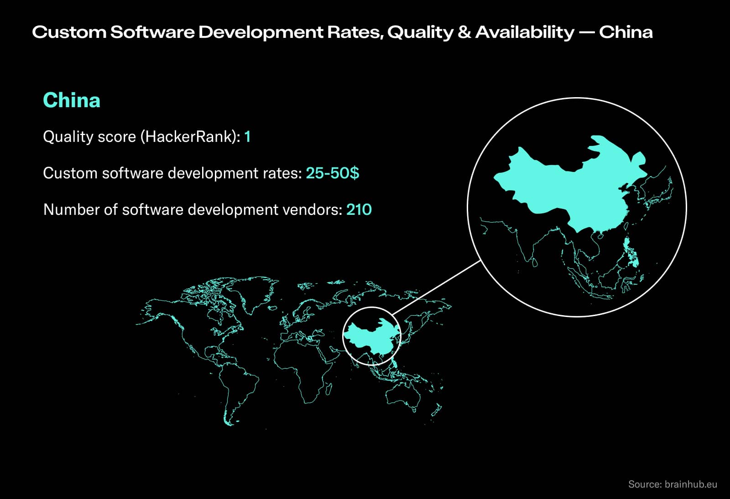
Task: Toggle the small circle highlighting China on map
Action: (372, 335)
